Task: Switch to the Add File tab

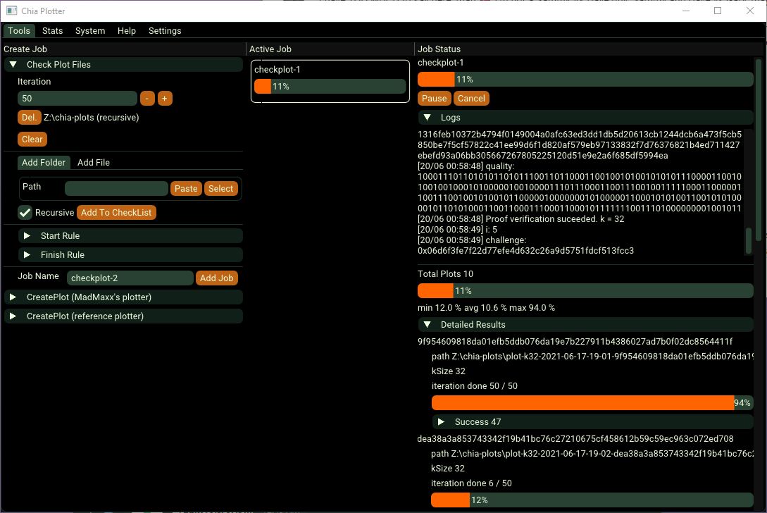Action: [94, 163]
